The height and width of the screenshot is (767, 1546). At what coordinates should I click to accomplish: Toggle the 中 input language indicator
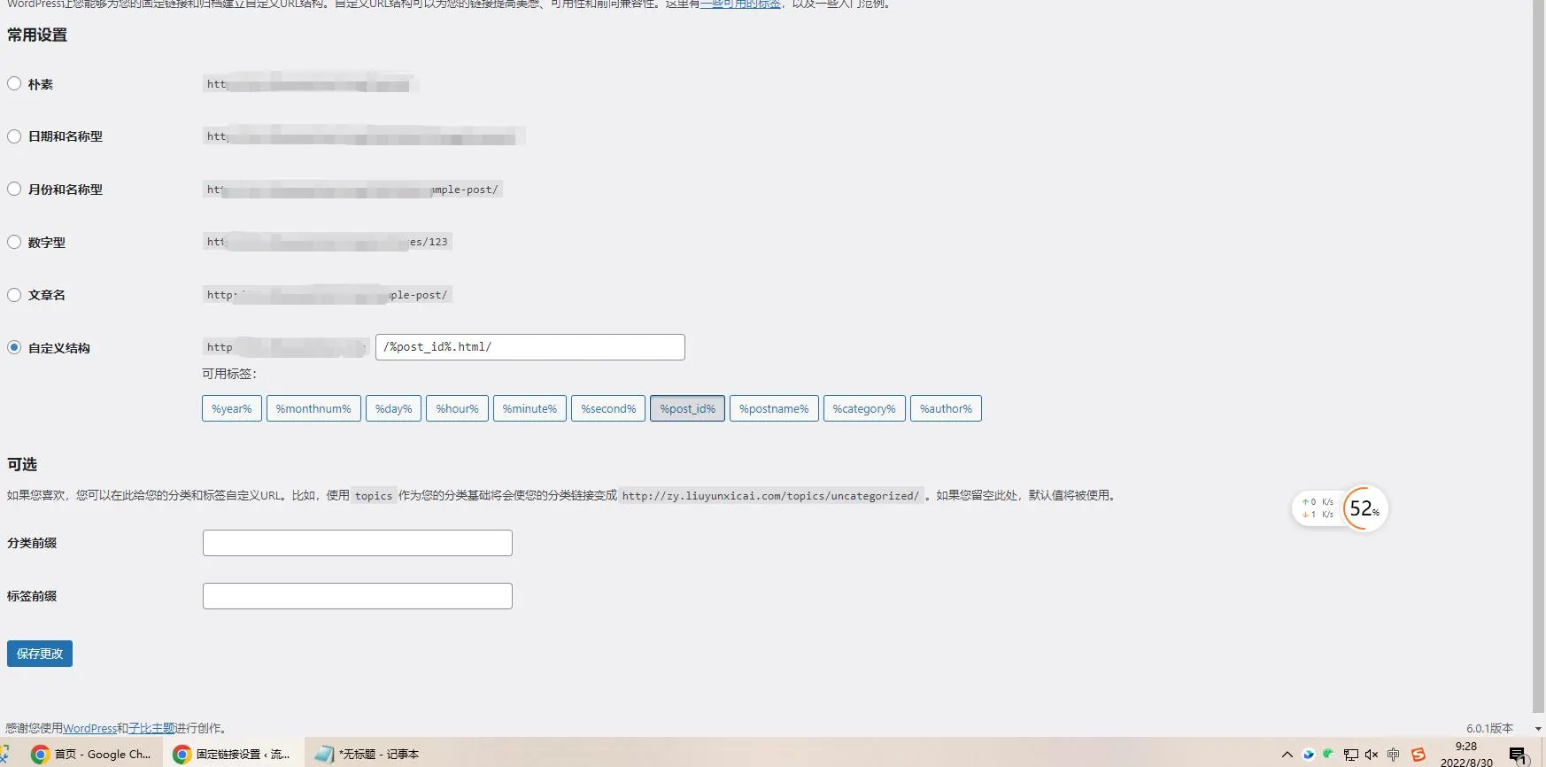[x=1394, y=755]
